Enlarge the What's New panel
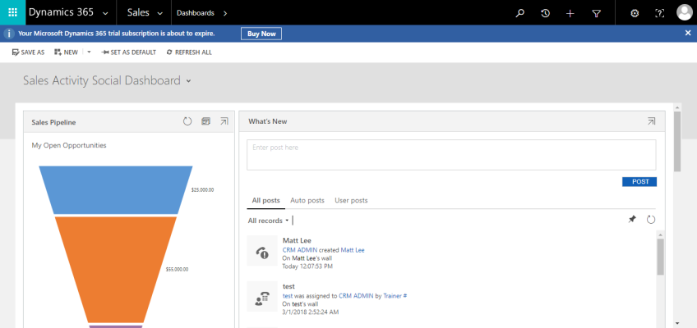 (651, 121)
